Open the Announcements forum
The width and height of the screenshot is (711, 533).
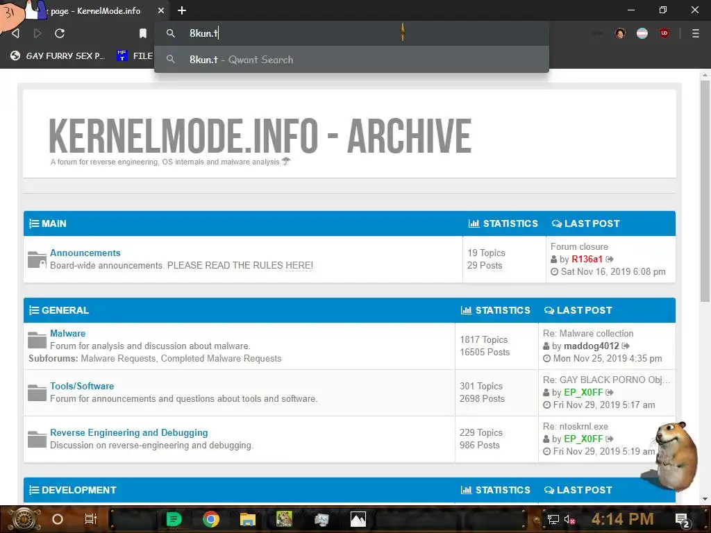(x=85, y=253)
